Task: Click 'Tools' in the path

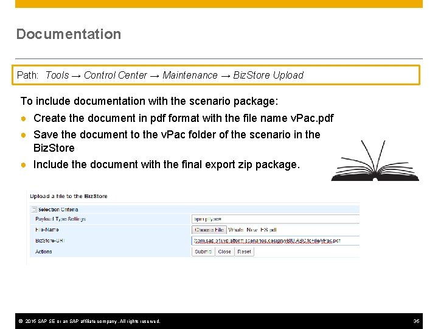Action: click(57, 75)
